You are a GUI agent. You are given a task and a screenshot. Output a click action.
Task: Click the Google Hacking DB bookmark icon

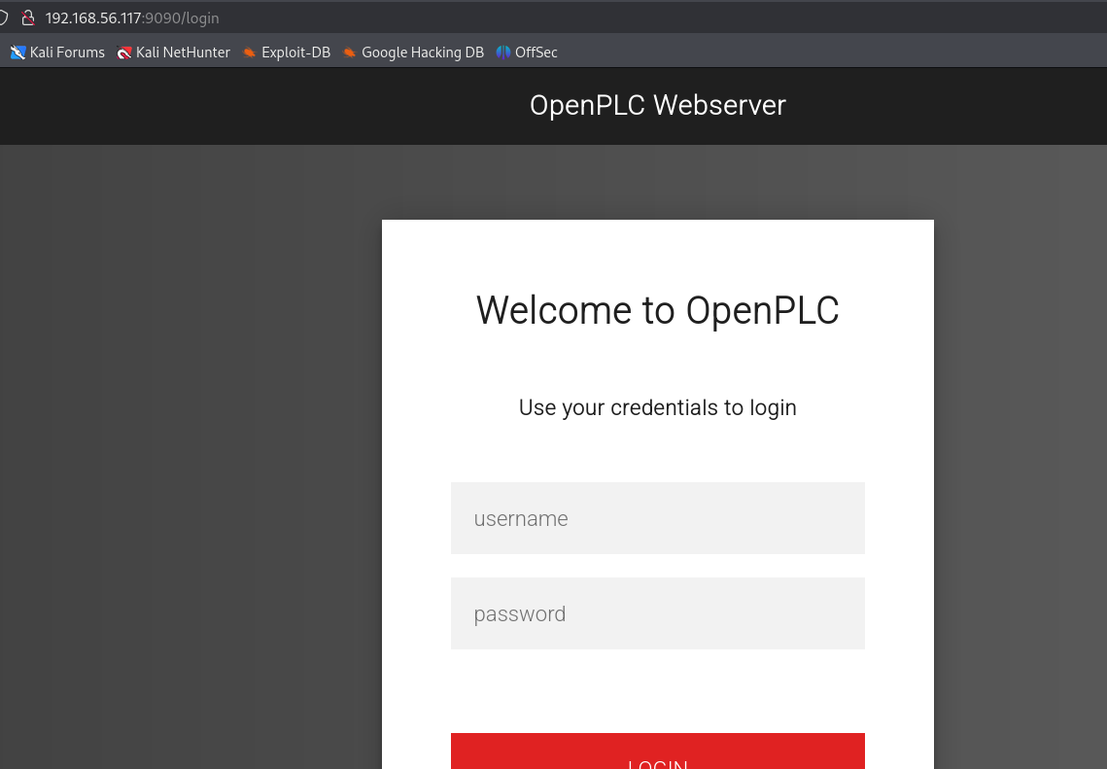[350, 52]
